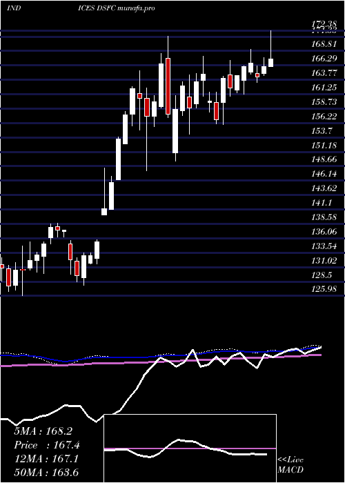Click the 151.18 price axis label
345x483 pixels.
[324, 146]
